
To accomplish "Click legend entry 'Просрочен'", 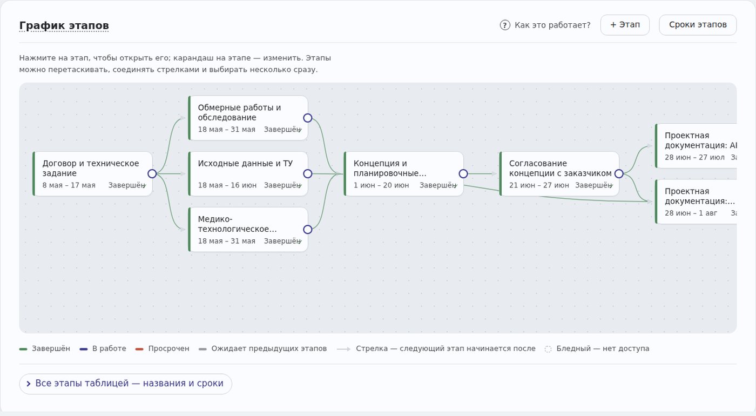I will point(163,348).
